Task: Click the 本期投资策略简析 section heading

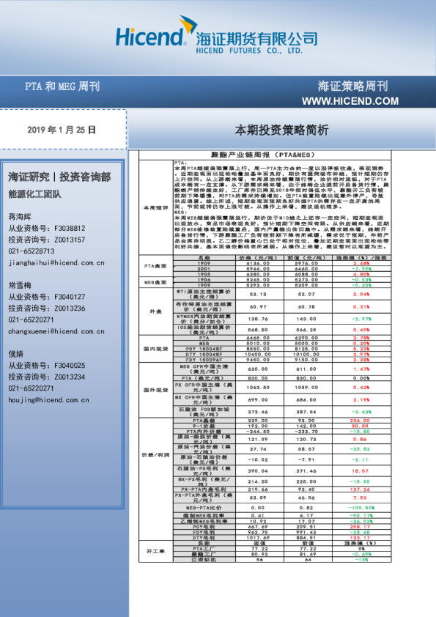Action: (x=281, y=130)
